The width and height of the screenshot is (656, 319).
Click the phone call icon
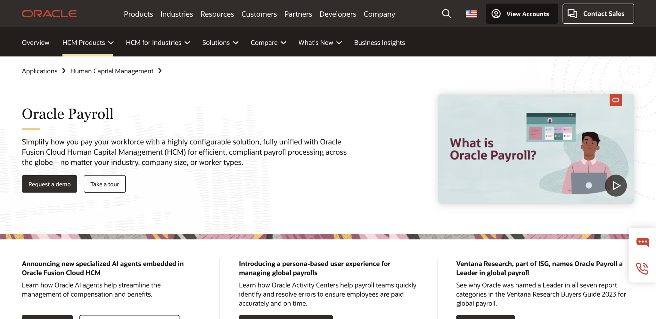(x=642, y=268)
